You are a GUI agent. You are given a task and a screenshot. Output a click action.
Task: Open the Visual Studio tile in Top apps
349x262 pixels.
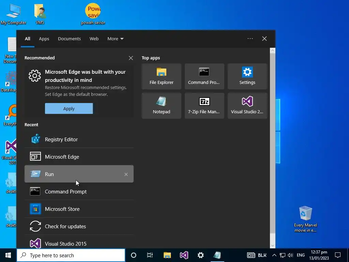tap(247, 106)
